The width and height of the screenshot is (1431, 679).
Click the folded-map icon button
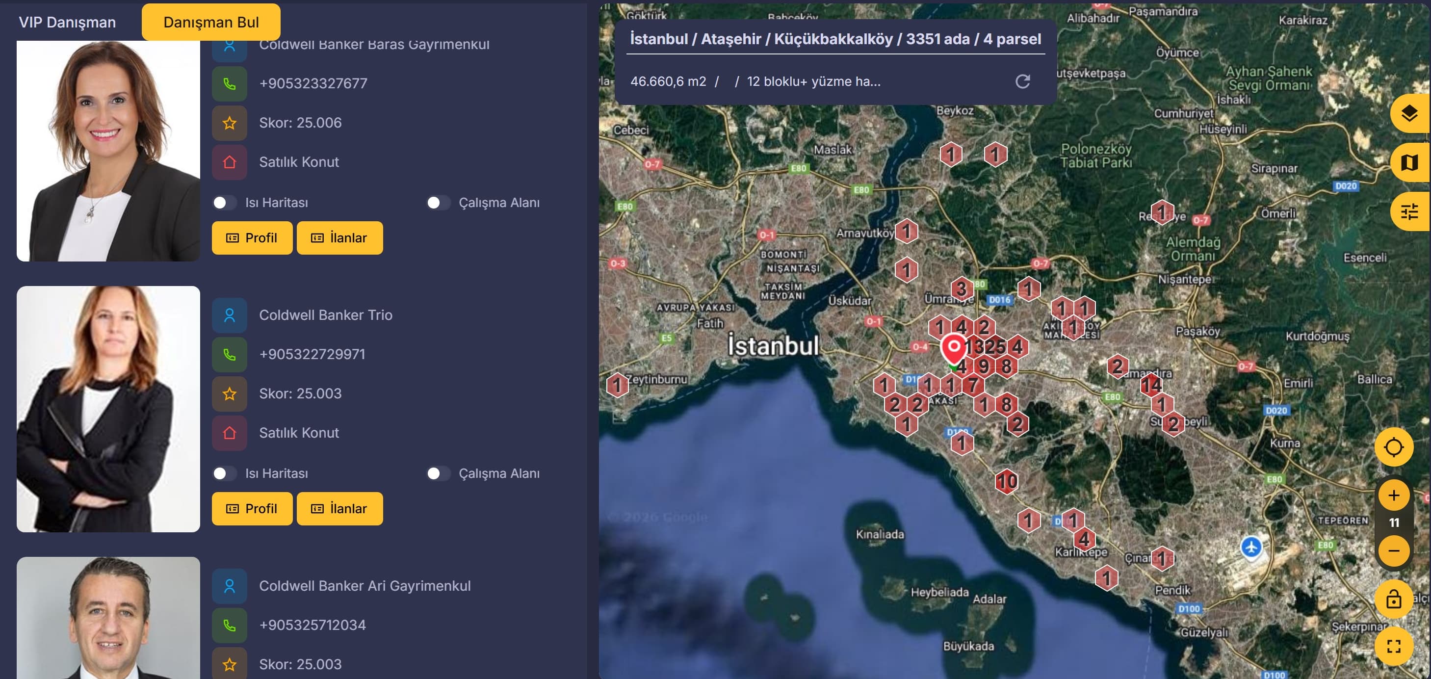click(1409, 163)
